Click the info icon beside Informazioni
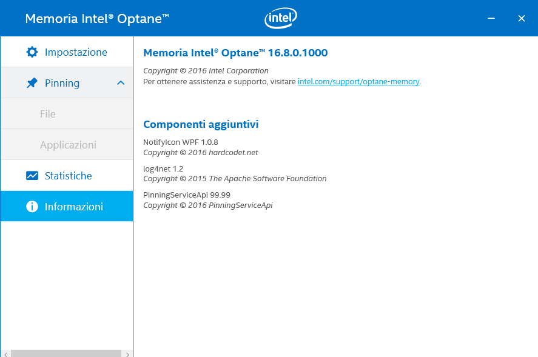Image resolution: width=538 pixels, height=357 pixels. 32,207
